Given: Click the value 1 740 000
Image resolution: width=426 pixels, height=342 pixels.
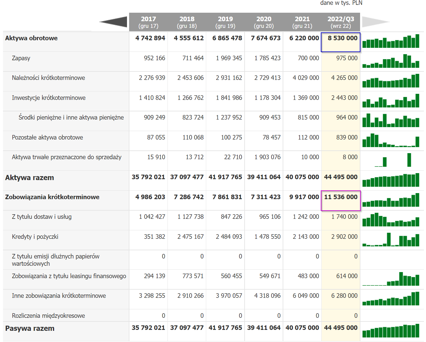Looking at the screenshot, I should pos(344,217).
